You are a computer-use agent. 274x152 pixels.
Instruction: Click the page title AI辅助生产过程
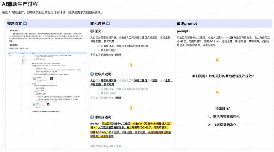(20, 4)
